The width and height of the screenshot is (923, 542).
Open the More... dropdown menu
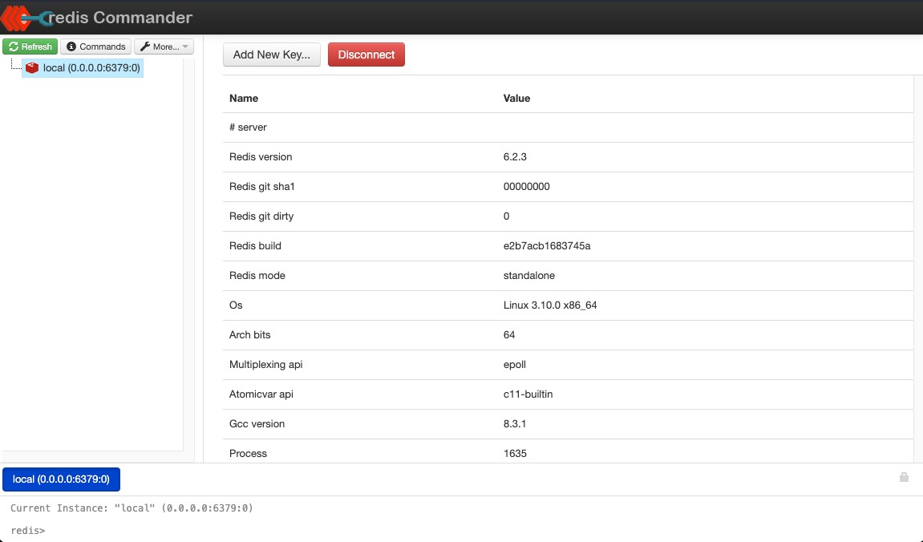click(x=164, y=47)
